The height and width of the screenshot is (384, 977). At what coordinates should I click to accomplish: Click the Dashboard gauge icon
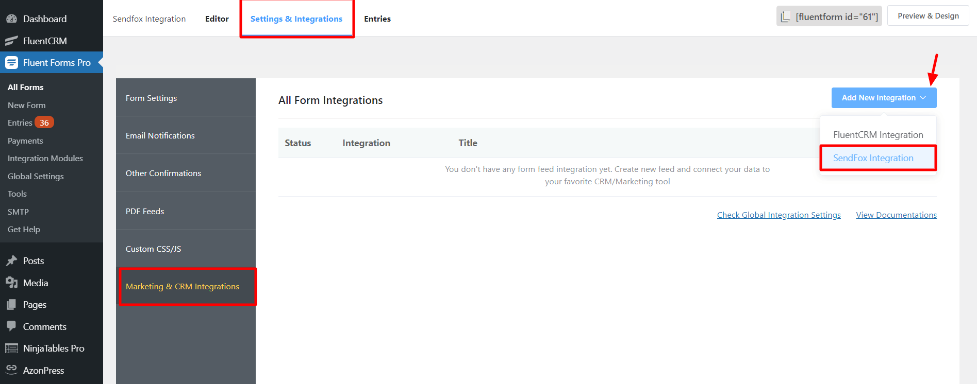click(x=11, y=19)
